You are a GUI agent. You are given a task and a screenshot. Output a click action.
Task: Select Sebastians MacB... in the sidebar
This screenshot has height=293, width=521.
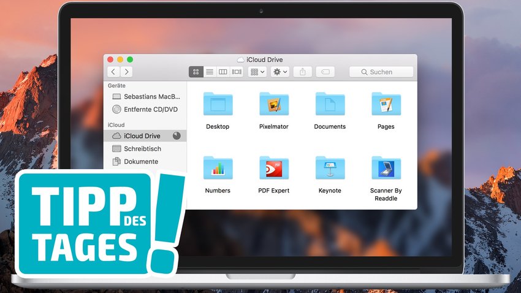click(x=145, y=97)
